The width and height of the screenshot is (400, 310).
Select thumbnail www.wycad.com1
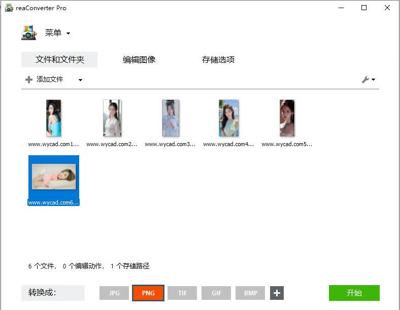pyautogui.click(x=53, y=118)
